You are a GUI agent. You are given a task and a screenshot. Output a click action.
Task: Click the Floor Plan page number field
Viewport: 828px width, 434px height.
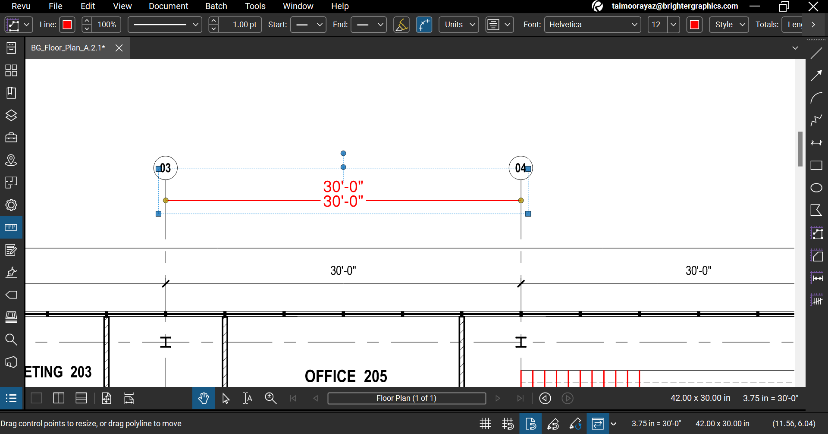pyautogui.click(x=407, y=398)
